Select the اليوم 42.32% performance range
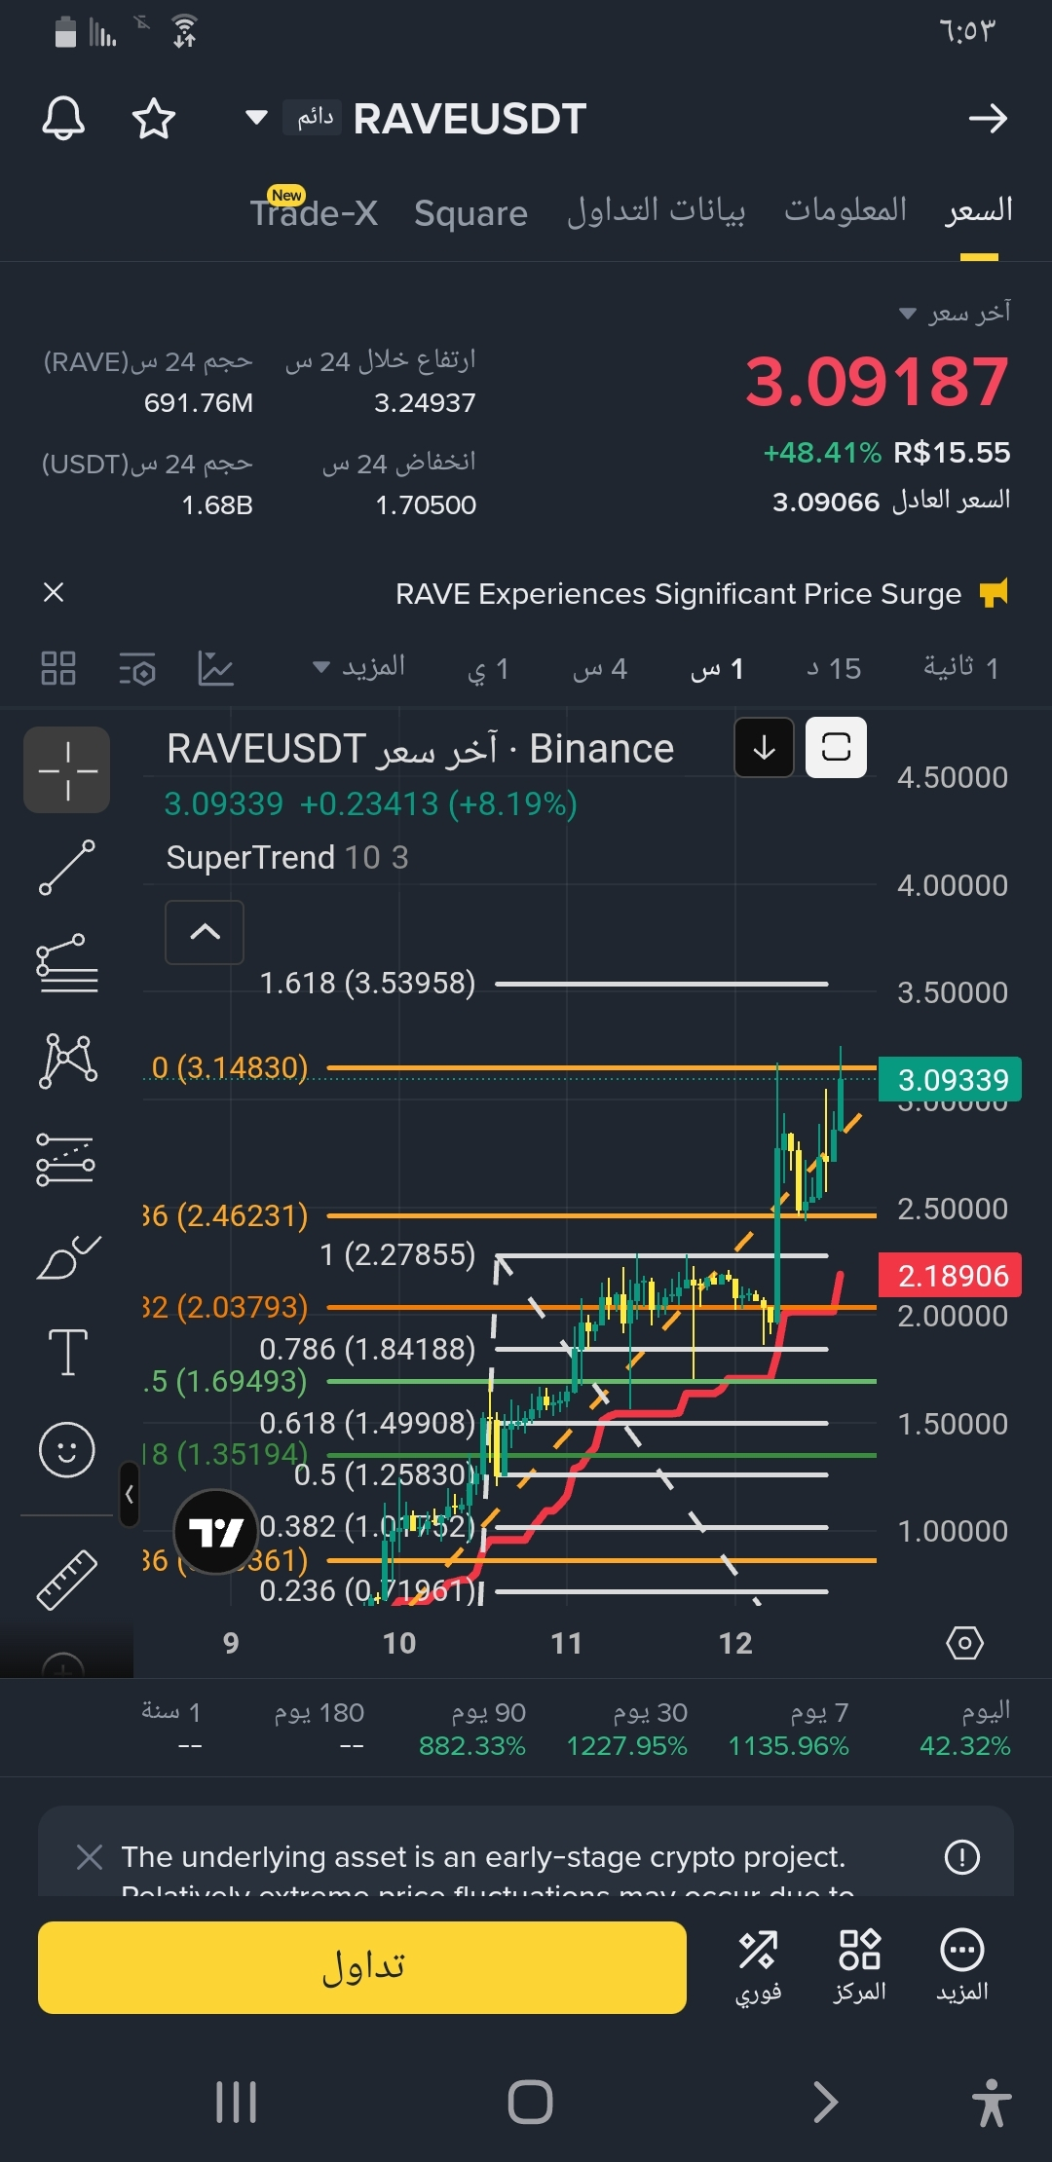This screenshot has width=1052, height=2162. click(x=964, y=1728)
